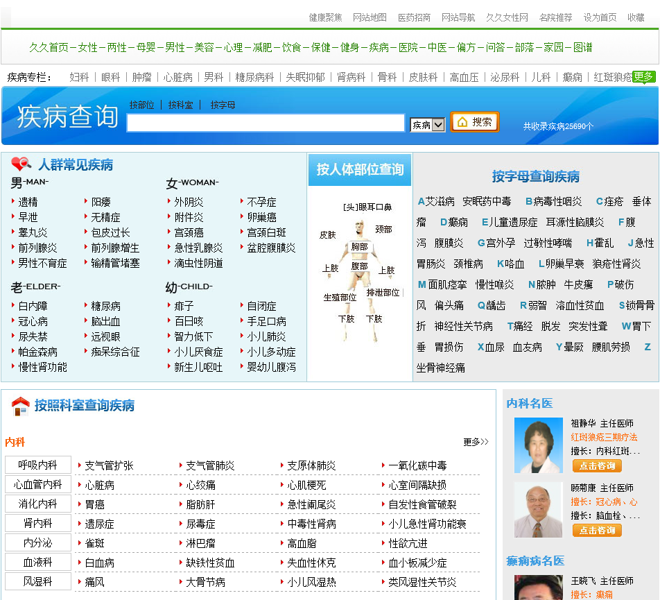Open the 糖尿病 link under elder diseases
The width and height of the screenshot is (660, 600).
[x=106, y=306]
